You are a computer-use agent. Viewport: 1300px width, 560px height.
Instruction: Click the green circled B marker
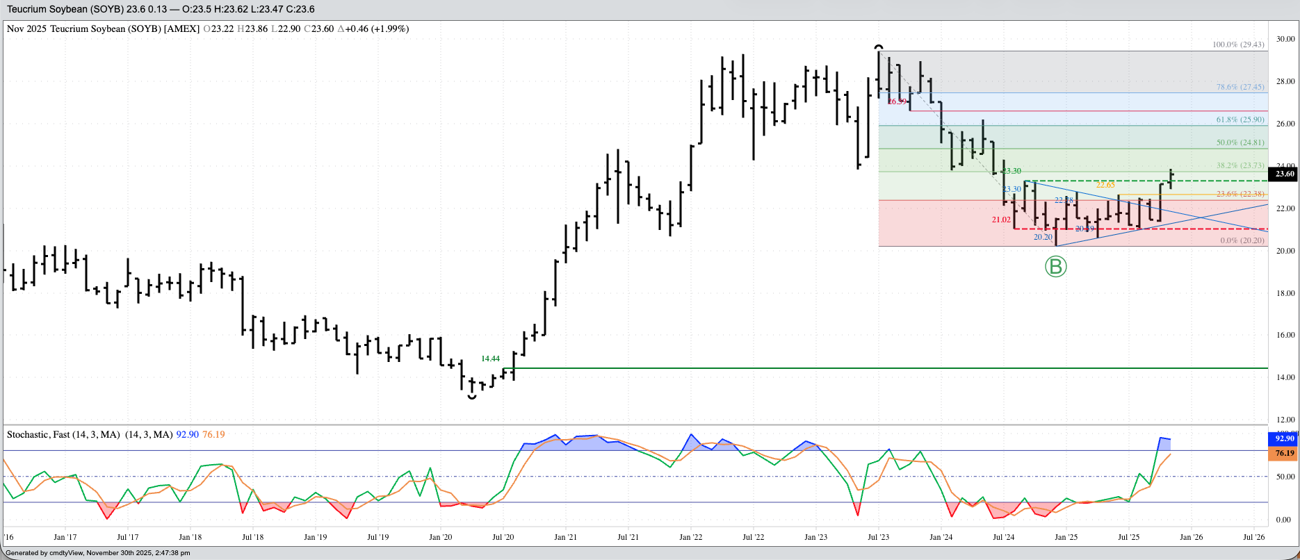coord(1055,266)
